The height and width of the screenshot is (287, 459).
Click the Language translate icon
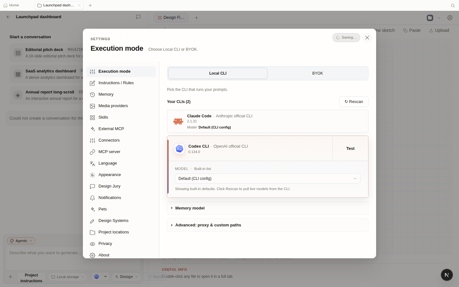pyautogui.click(x=92, y=164)
